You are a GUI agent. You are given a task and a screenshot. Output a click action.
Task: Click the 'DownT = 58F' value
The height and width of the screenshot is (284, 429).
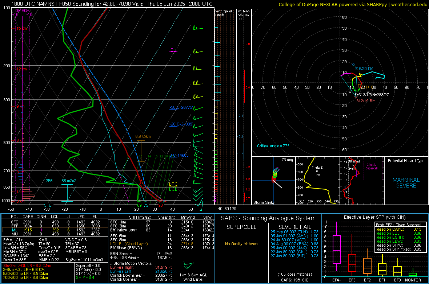click(x=15, y=260)
